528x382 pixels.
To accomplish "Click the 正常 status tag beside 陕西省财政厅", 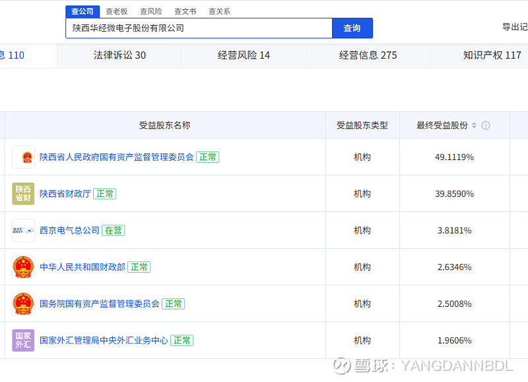I will 105,194.
